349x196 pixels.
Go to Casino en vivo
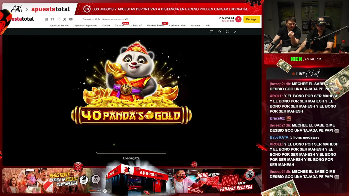pyautogui.click(x=177, y=26)
